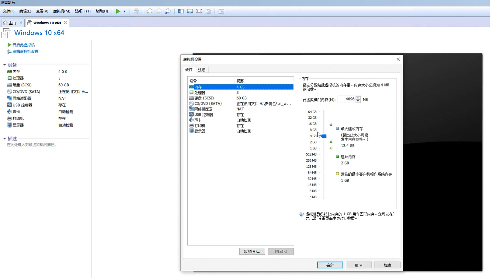Open the 文件(F) menu

click(9, 11)
